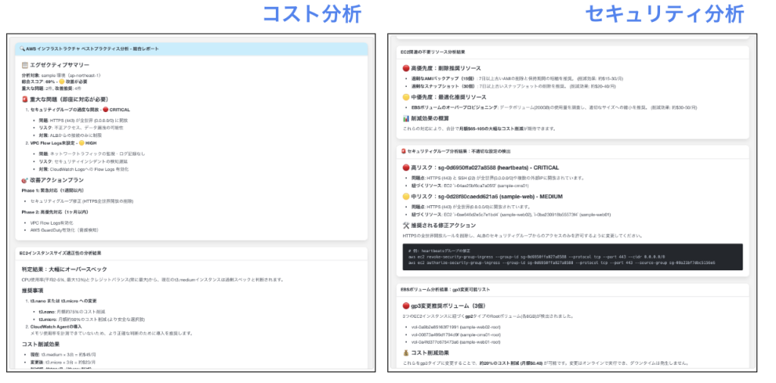776x383 pixels.
Task: Click the volume entry ending (sample-cms01-root)
Action: point(456,335)
